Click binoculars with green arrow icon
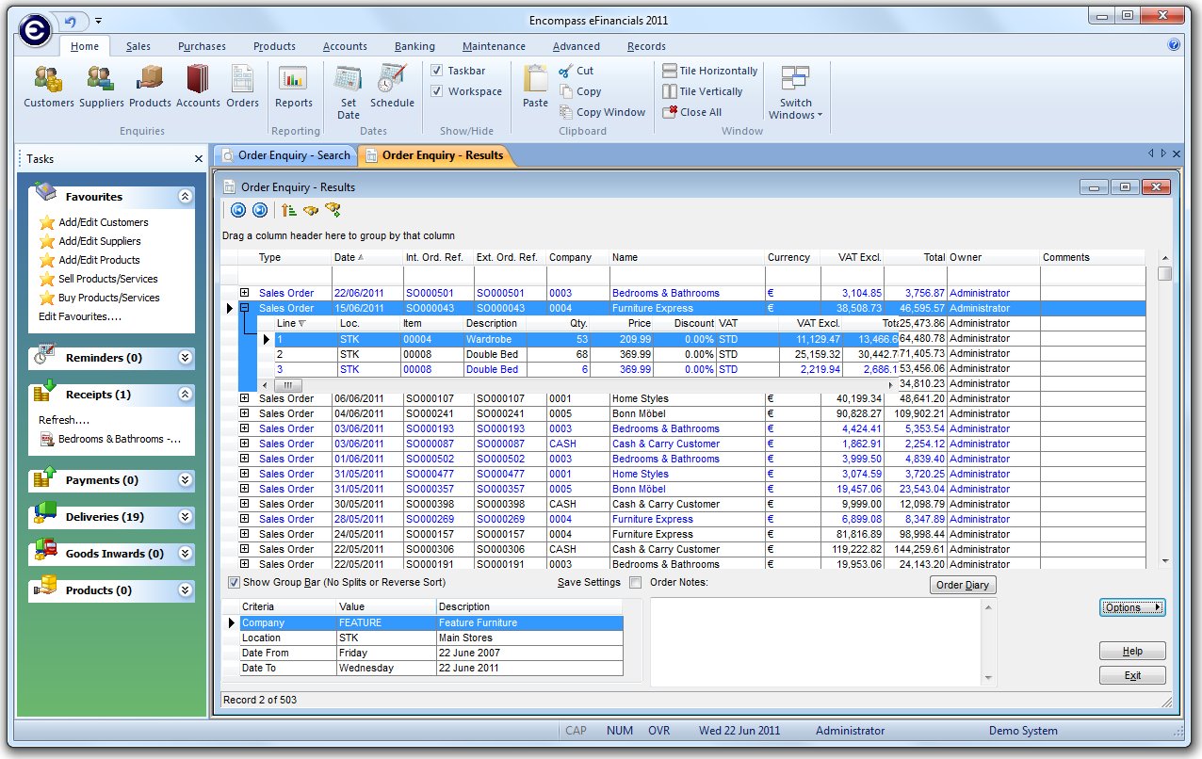1202x759 pixels. 333,210
